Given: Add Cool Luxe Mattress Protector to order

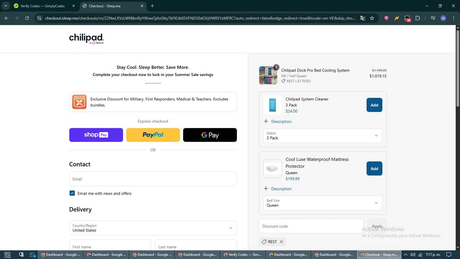Looking at the screenshot, I should [x=374, y=168].
